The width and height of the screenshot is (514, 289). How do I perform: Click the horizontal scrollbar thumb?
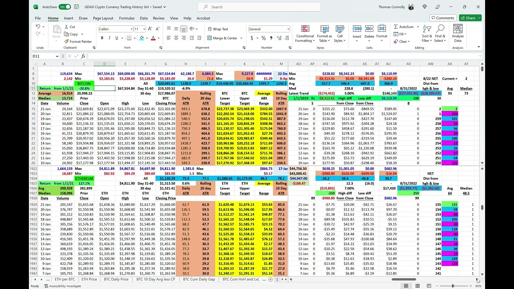point(404,279)
